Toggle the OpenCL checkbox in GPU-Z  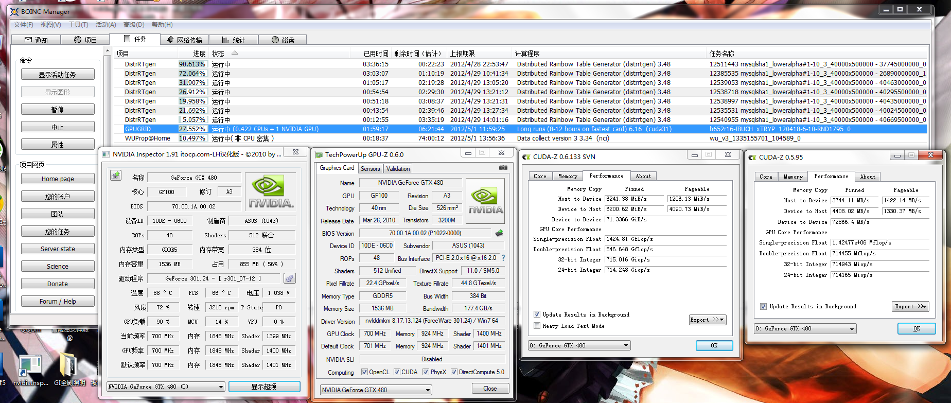point(364,372)
